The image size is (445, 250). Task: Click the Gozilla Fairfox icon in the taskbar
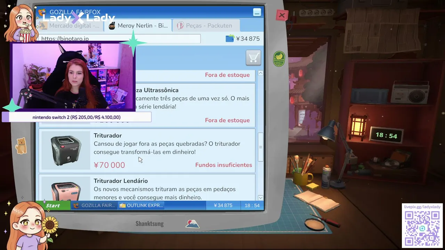(x=76, y=205)
